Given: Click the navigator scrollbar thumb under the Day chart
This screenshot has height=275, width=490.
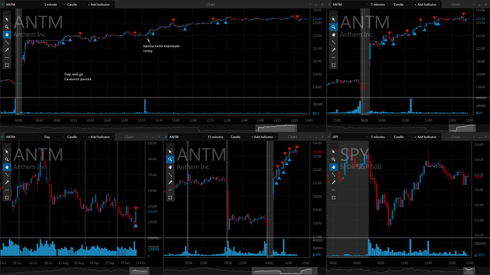Looking at the screenshot, I should click(x=139, y=271).
